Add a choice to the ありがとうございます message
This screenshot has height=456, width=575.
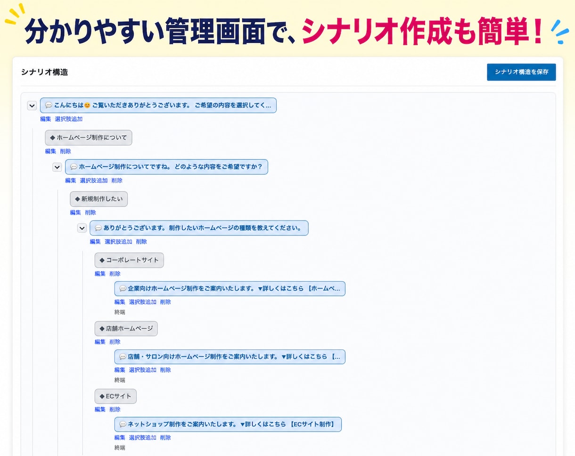118,242
